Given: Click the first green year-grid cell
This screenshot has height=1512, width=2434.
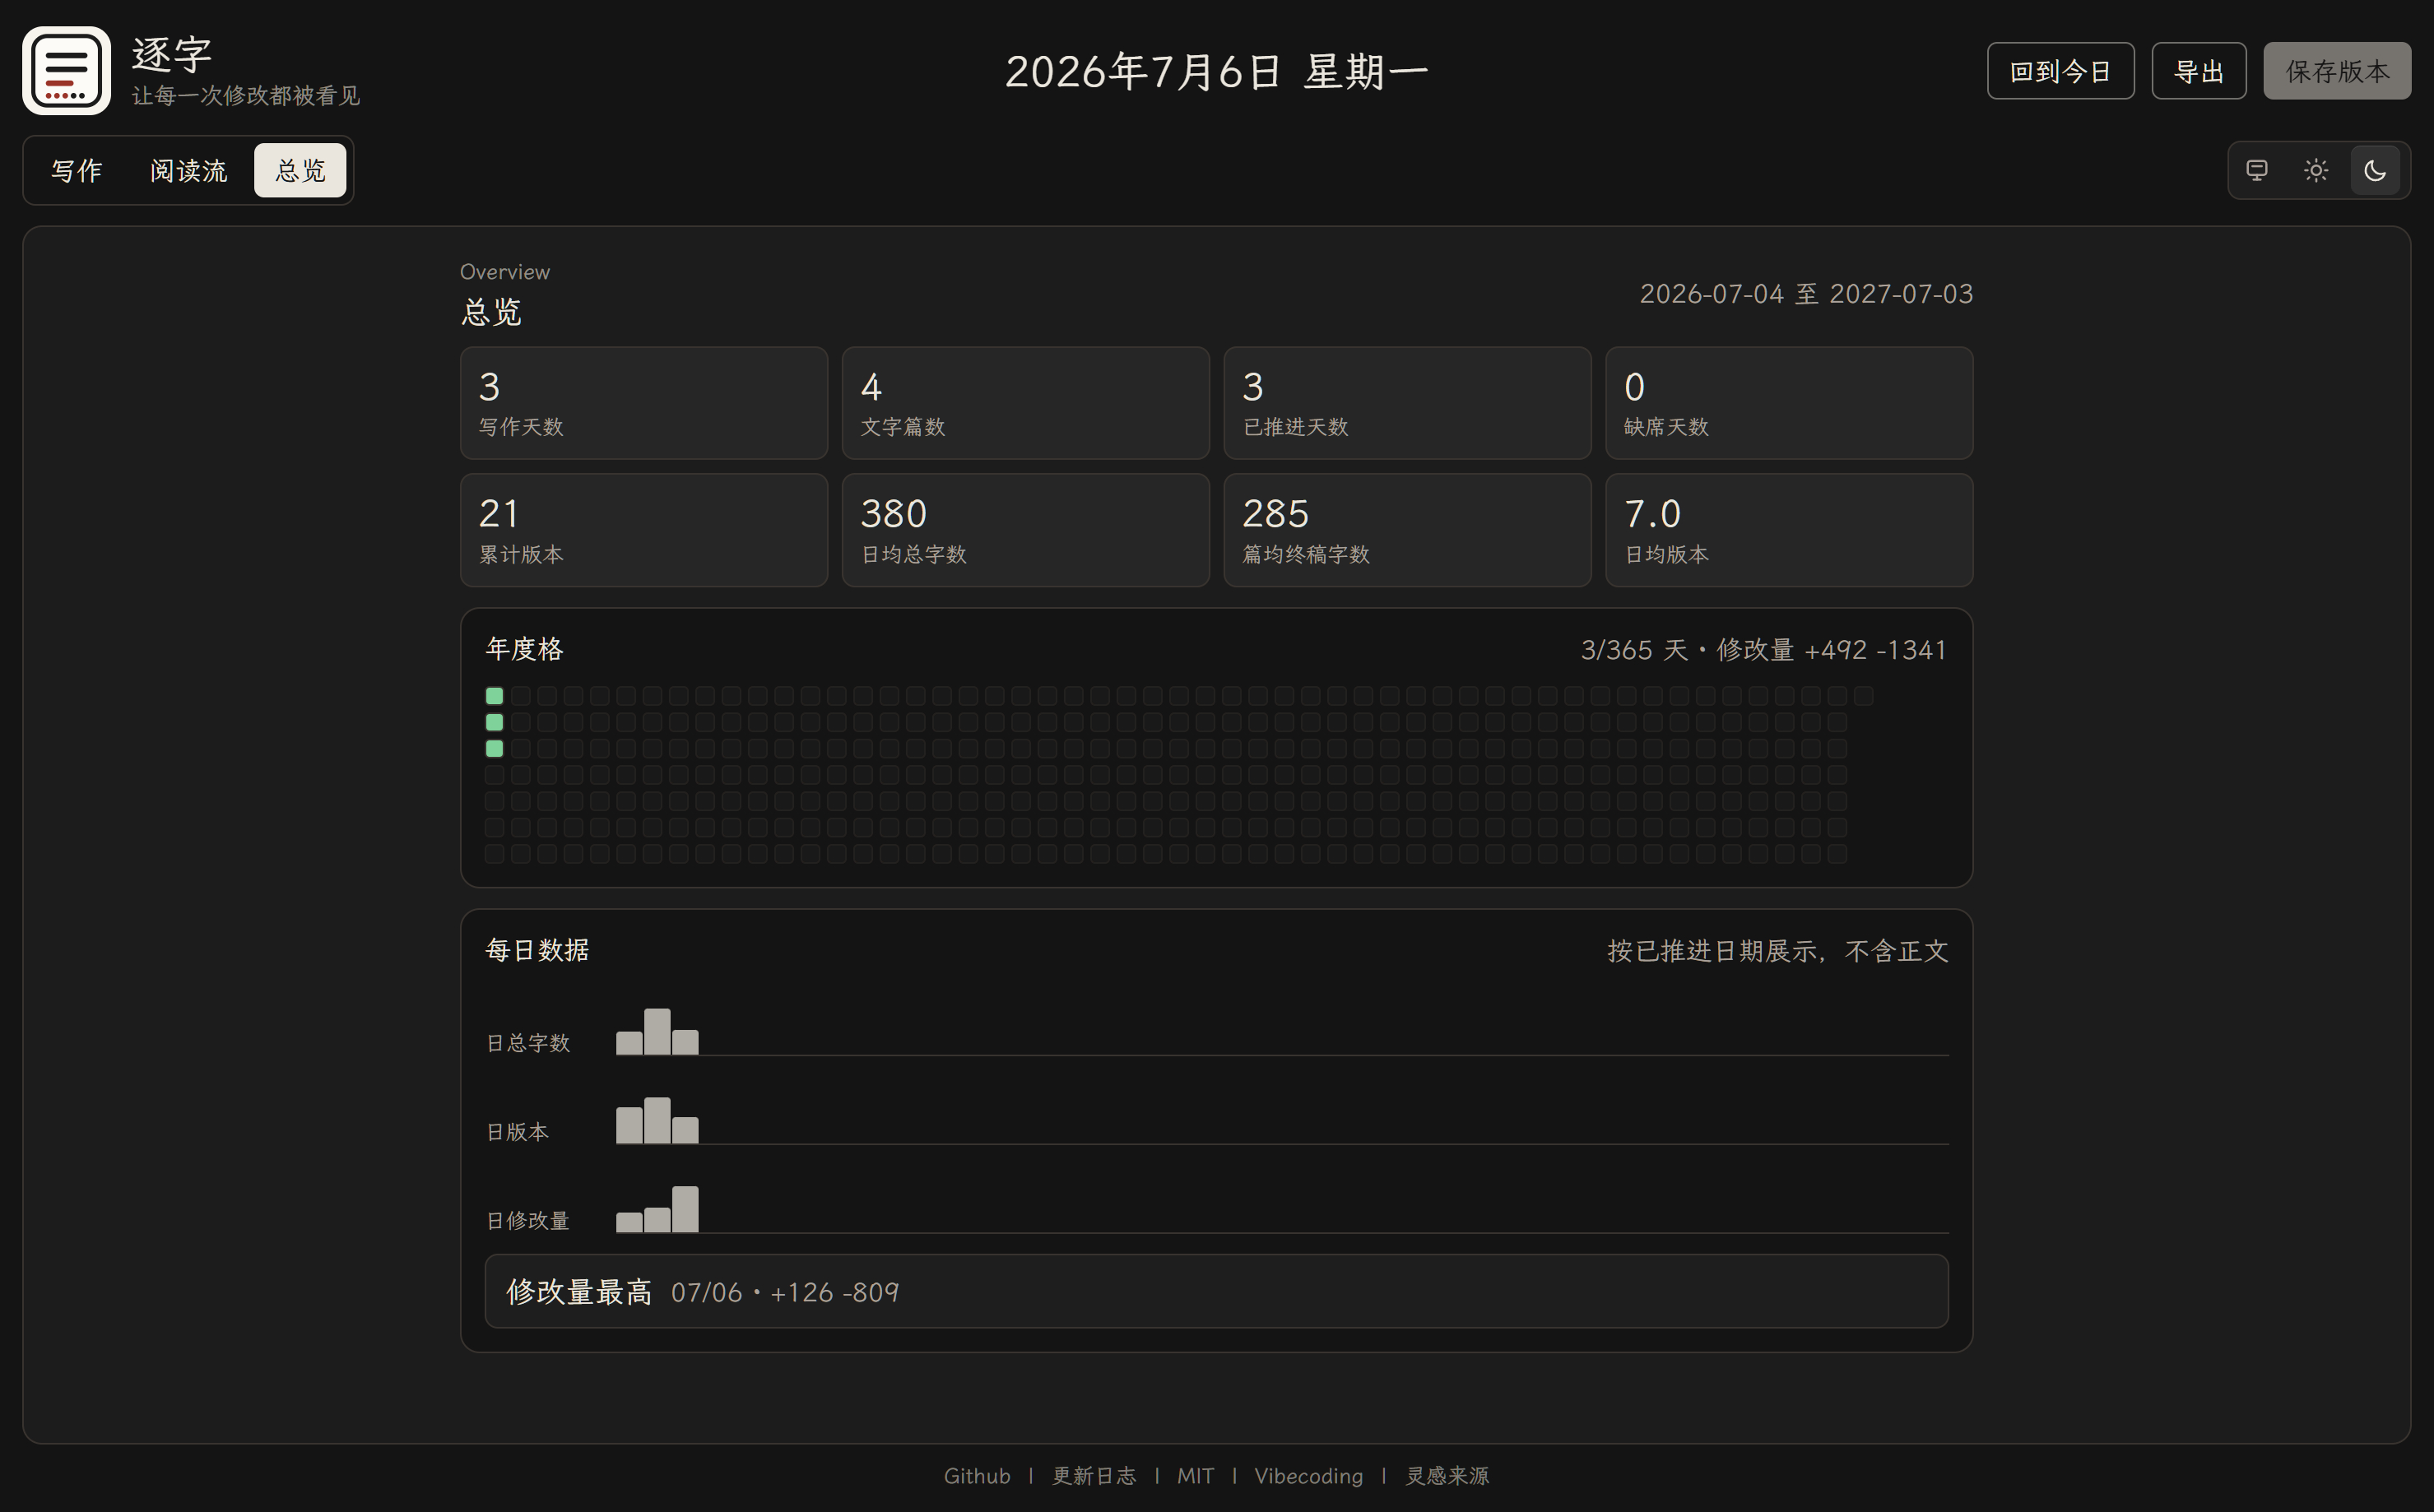Looking at the screenshot, I should [x=494, y=695].
